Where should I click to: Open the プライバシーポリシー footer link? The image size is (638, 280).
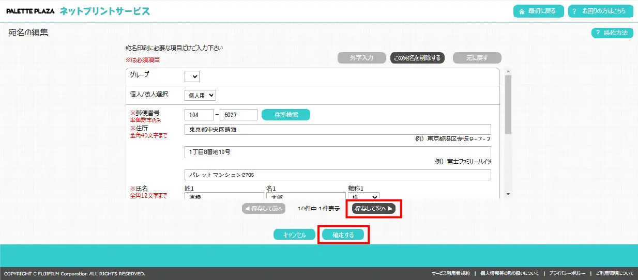pos(567,273)
